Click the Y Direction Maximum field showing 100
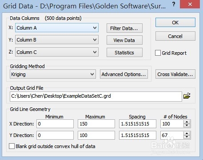 (96, 135)
